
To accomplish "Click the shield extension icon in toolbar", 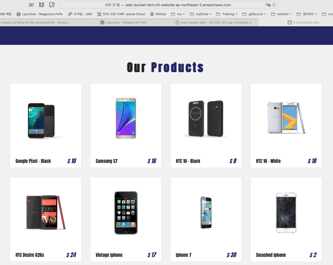I will coord(41,5).
